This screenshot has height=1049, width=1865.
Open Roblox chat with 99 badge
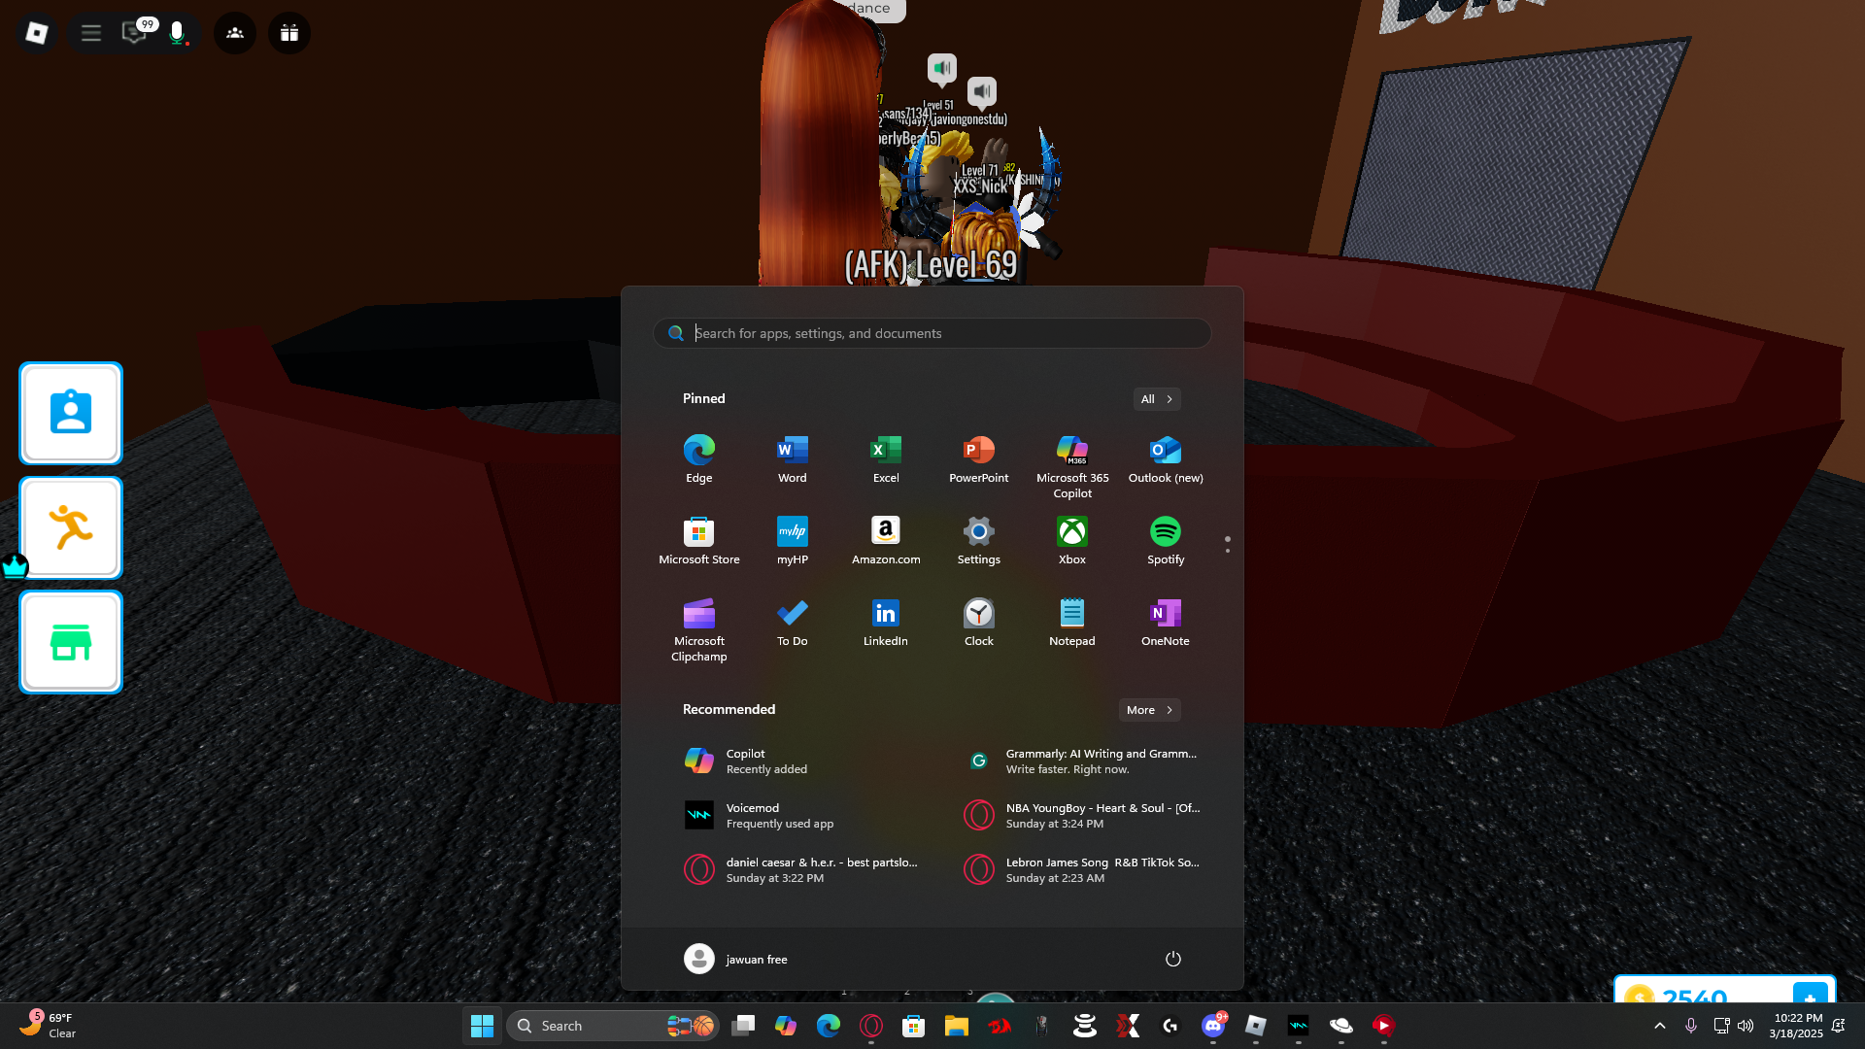pyautogui.click(x=134, y=33)
